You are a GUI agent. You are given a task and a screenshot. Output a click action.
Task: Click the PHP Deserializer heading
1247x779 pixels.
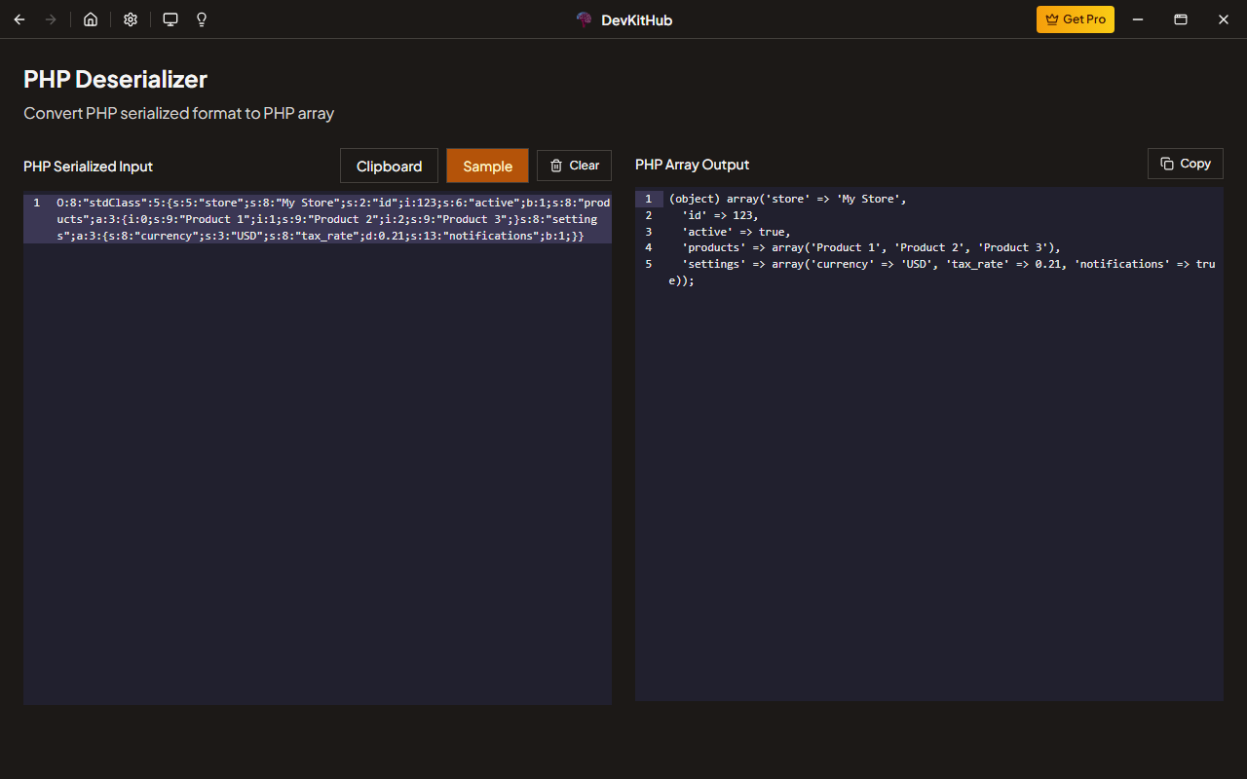[115, 80]
